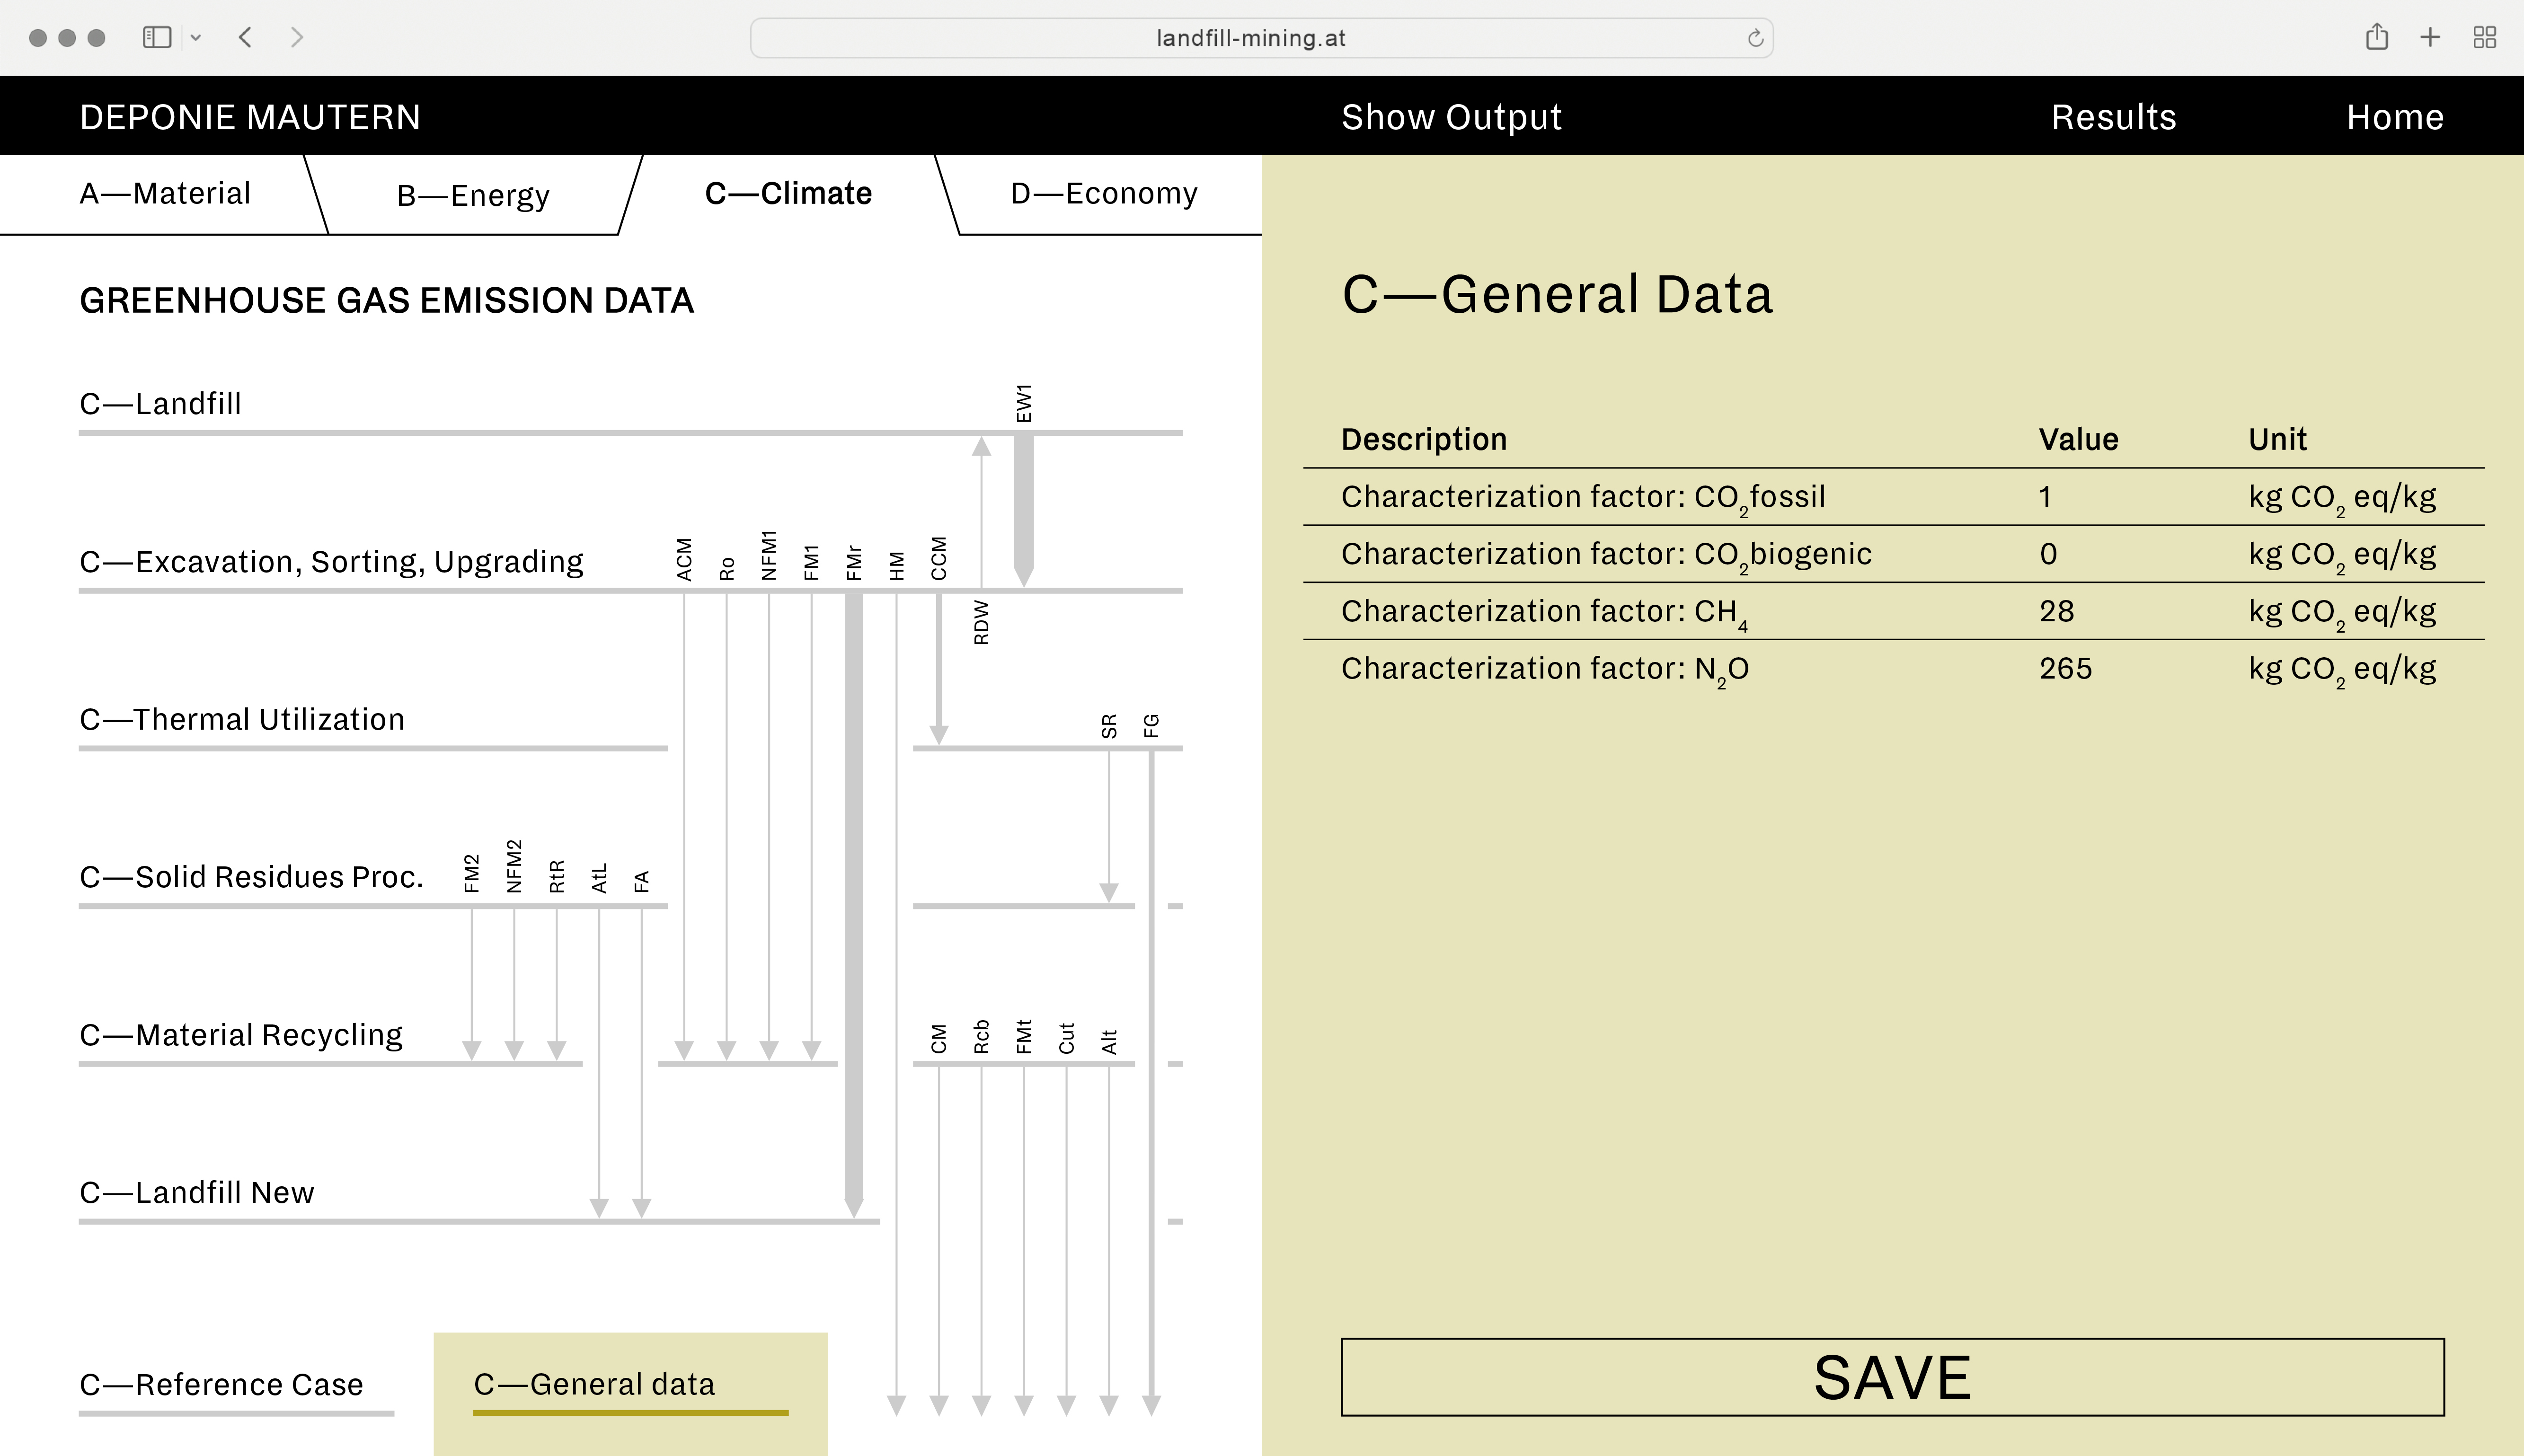The height and width of the screenshot is (1456, 2524).
Task: Click the 'C—General Data' panel heading
Action: (1557, 294)
